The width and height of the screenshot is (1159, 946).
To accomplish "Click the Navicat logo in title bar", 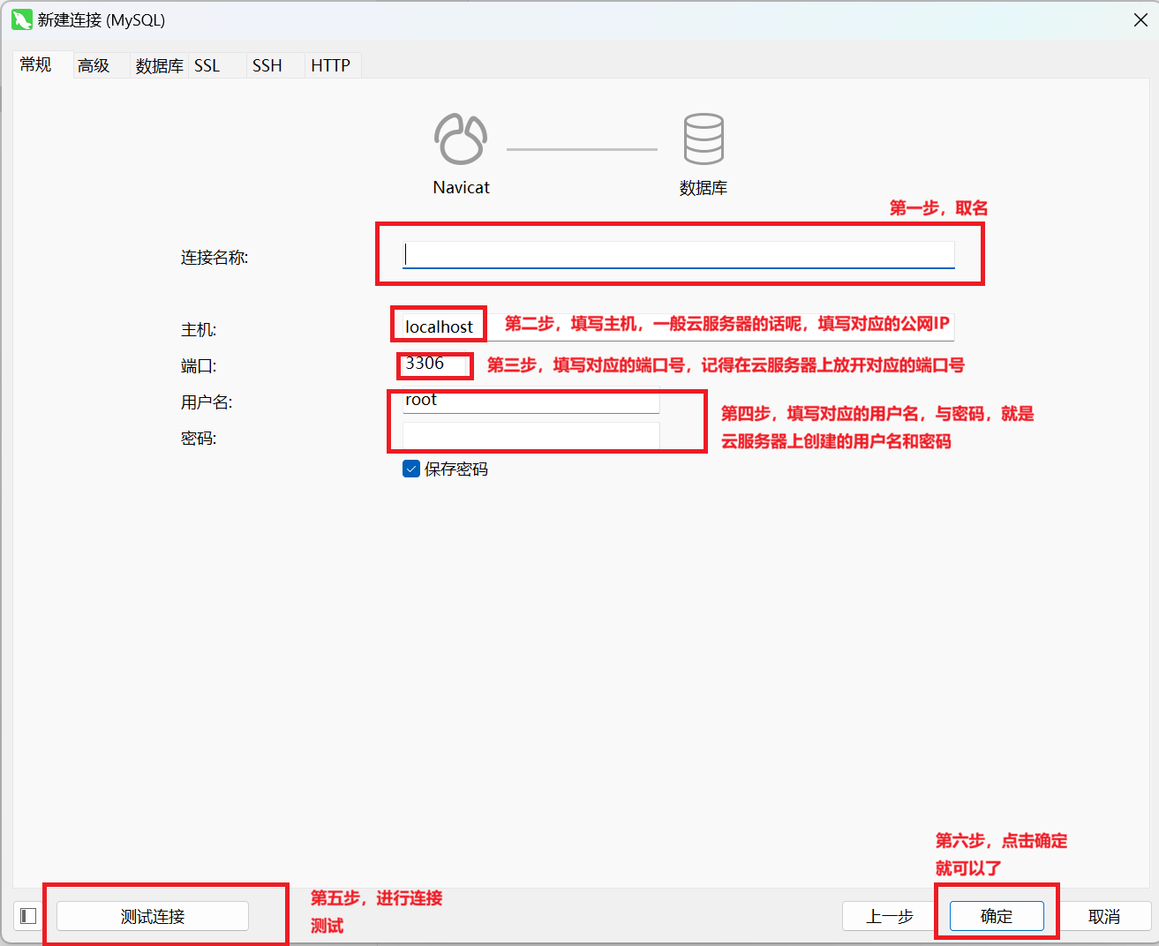I will click(x=22, y=19).
